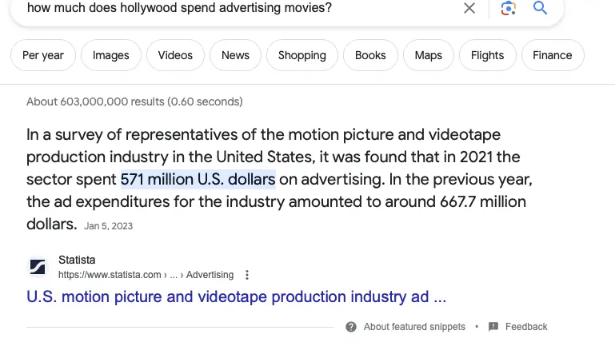The width and height of the screenshot is (615, 354).
Task: Open Google Lens image search icon
Action: click(x=508, y=9)
